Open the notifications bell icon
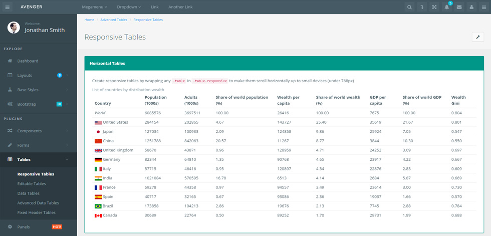Image resolution: width=491 pixels, height=236 pixels. tap(447, 7)
